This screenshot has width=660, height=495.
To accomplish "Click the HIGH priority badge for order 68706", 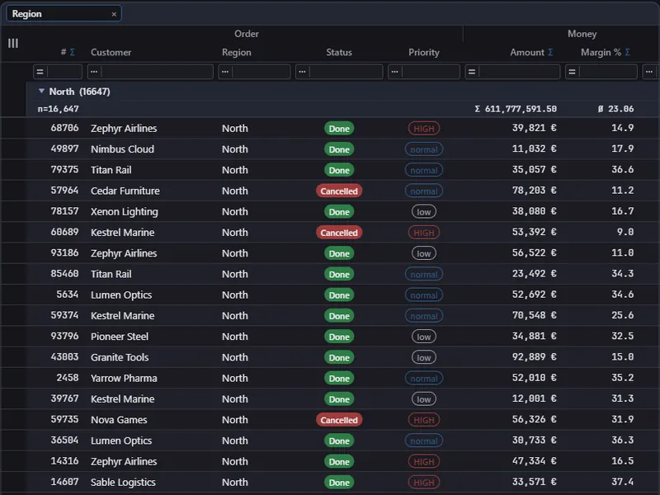I will click(424, 129).
